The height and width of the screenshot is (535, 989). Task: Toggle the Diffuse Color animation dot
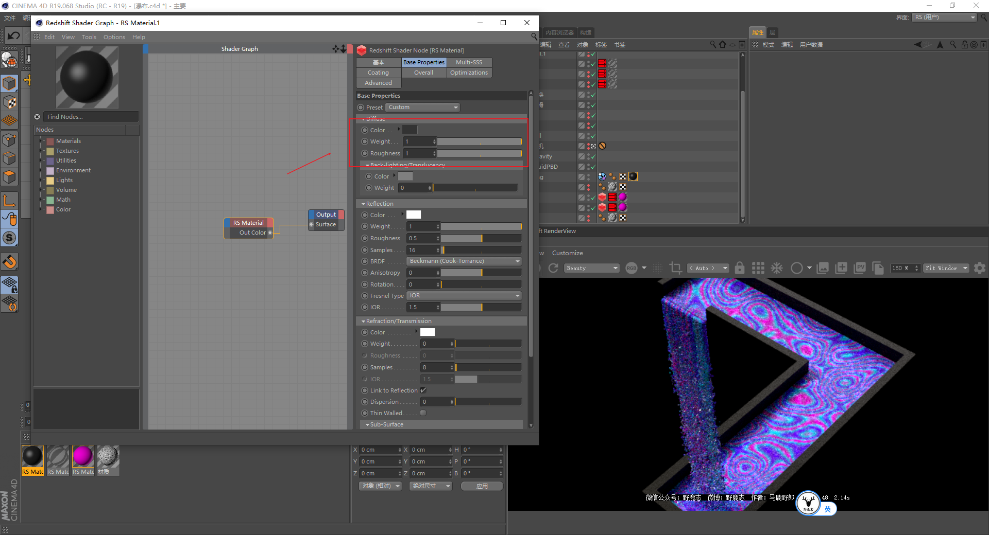coord(365,130)
